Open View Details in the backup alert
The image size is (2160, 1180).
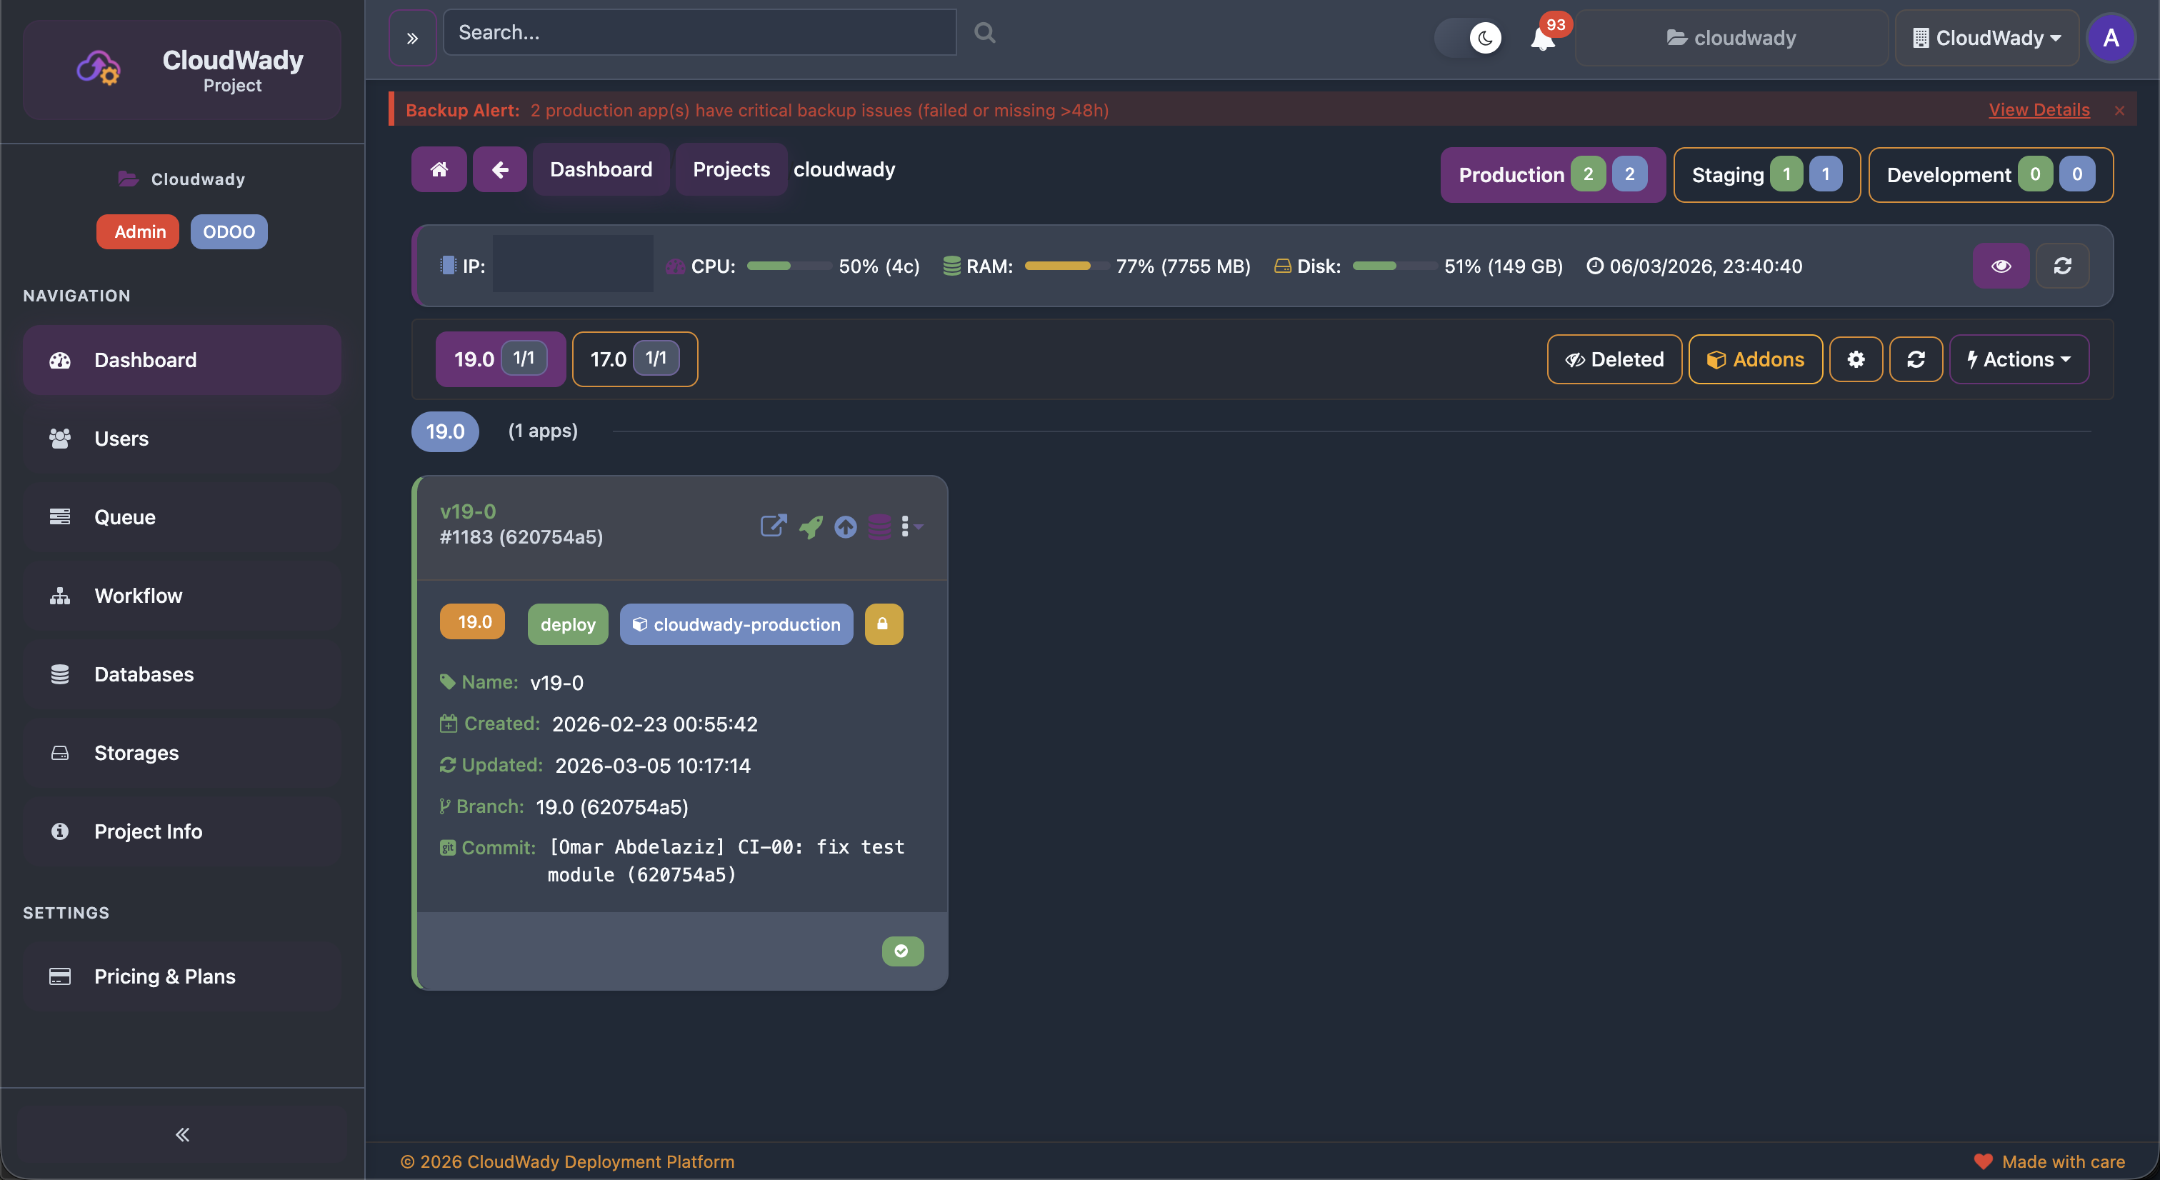point(2039,110)
